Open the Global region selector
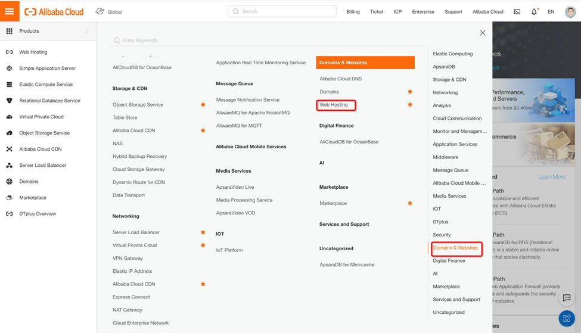581x333 pixels. coord(108,12)
